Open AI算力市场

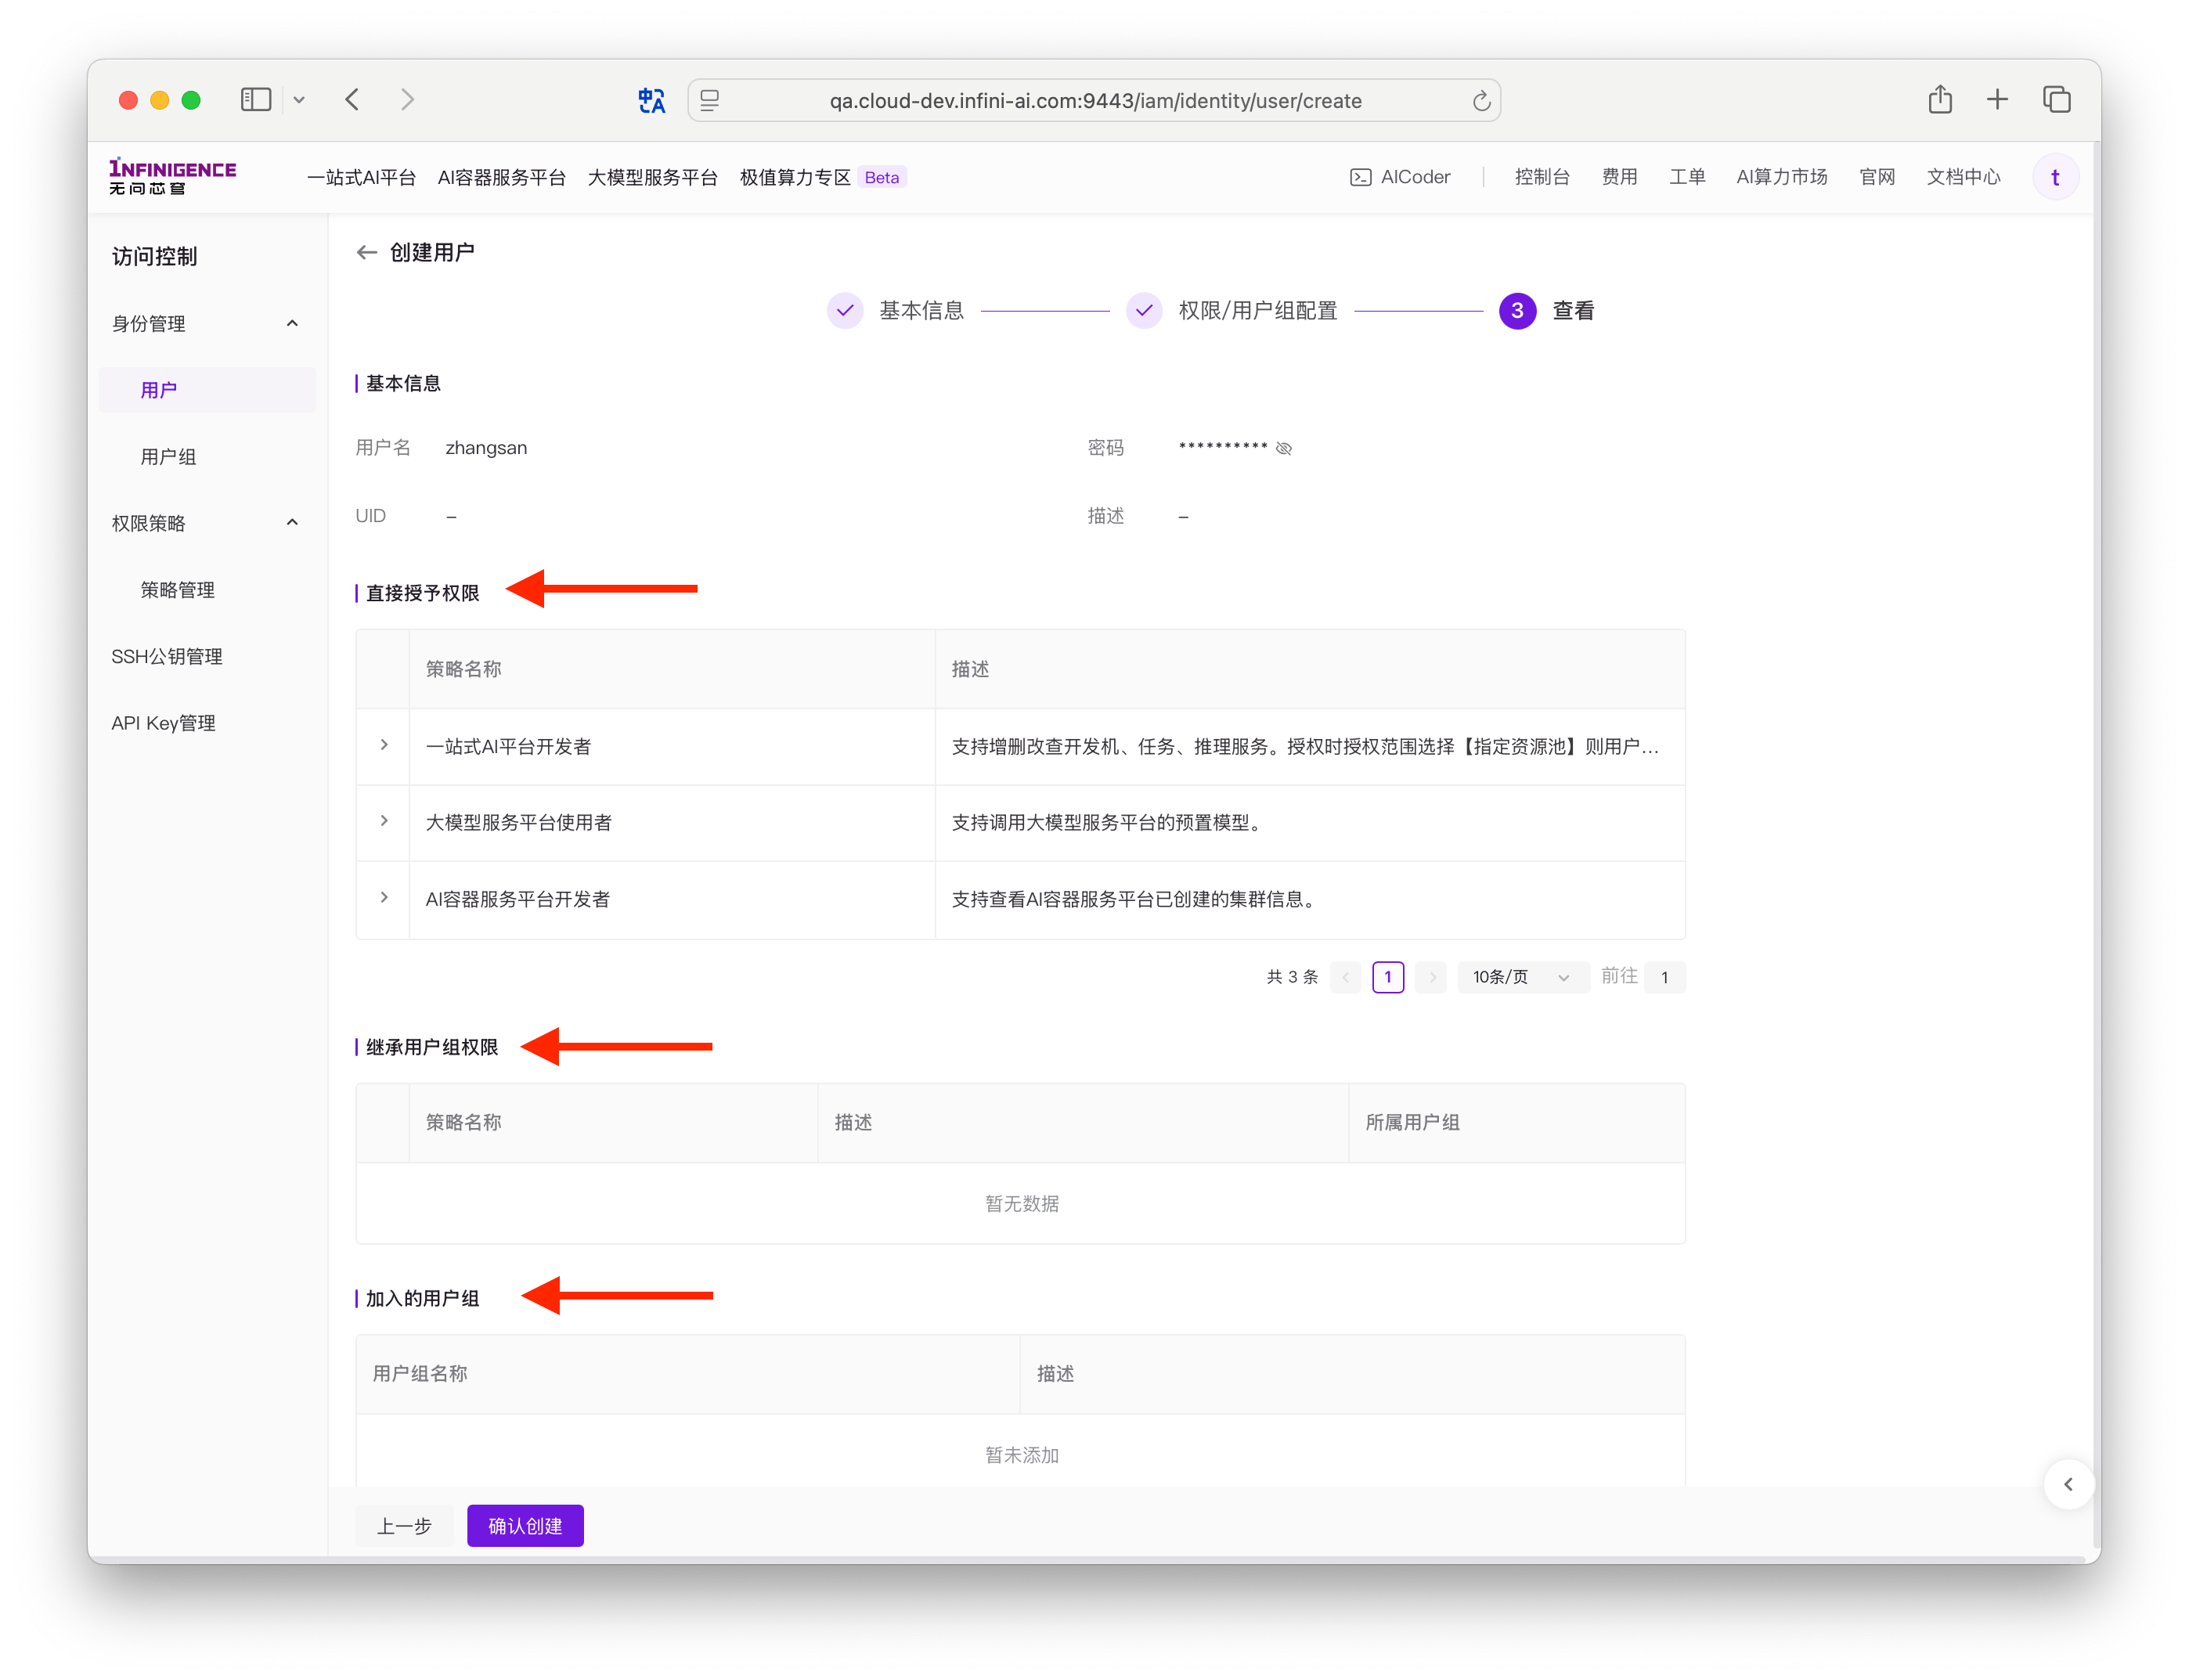pyautogui.click(x=1781, y=177)
